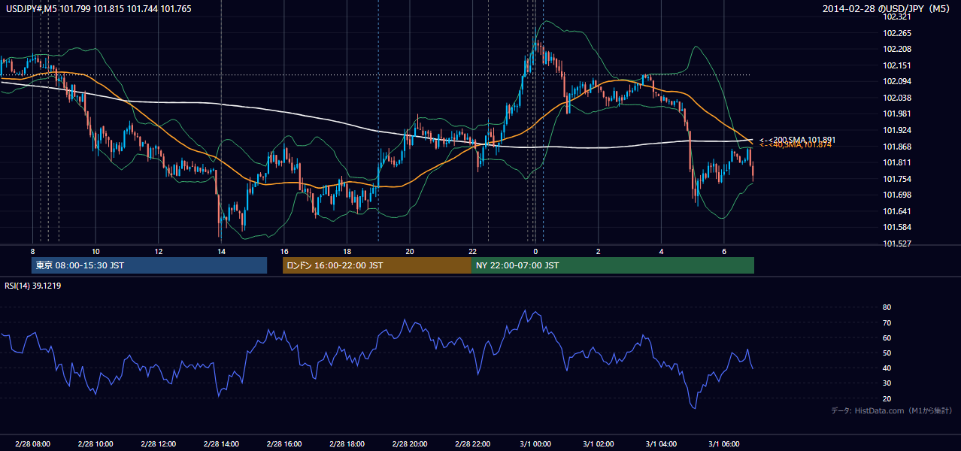This screenshot has height=451, width=961.
Task: Click the 3/1 02:00 bottom time label
Action: tap(599, 443)
